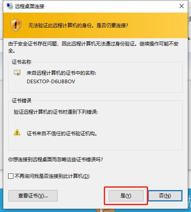Decline the connection with 否(N)
191x212 pixels.
coord(165,196)
